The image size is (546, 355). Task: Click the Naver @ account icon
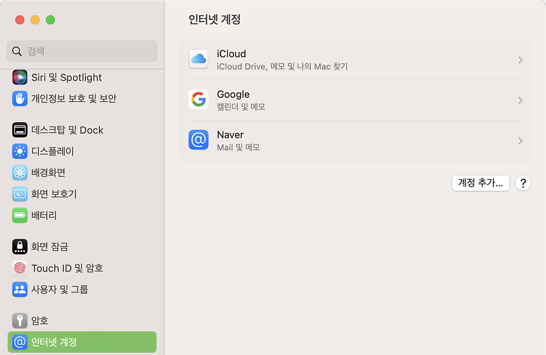coord(198,140)
